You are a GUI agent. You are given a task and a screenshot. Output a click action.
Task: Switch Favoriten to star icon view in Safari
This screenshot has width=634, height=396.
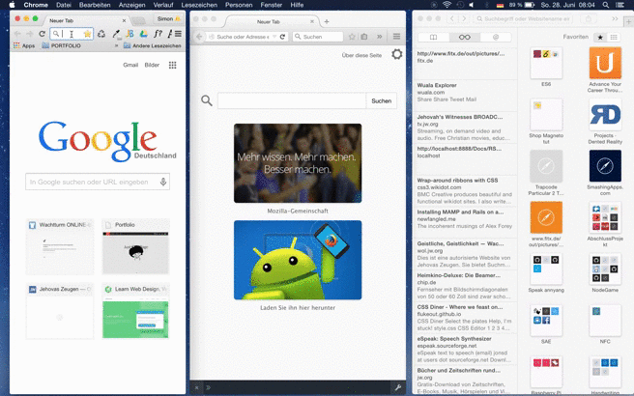coord(600,37)
